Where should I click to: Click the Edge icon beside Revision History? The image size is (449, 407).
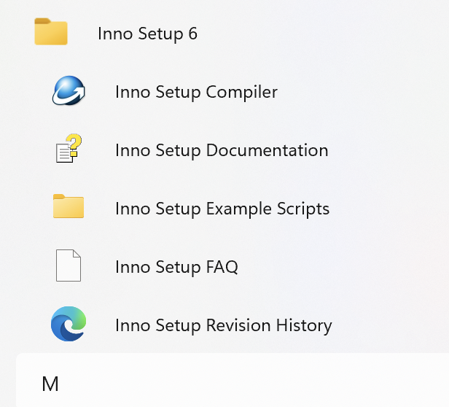click(x=69, y=325)
